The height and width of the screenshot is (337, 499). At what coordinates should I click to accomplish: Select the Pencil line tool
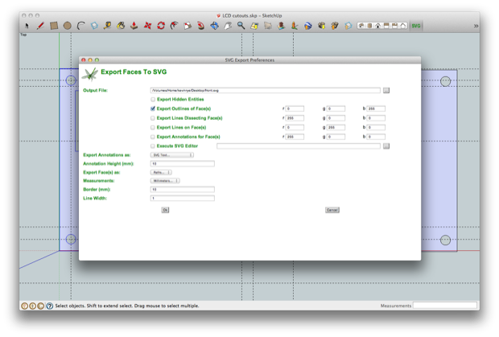(40, 26)
